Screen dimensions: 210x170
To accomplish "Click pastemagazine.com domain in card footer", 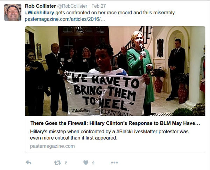I will [52, 146].
